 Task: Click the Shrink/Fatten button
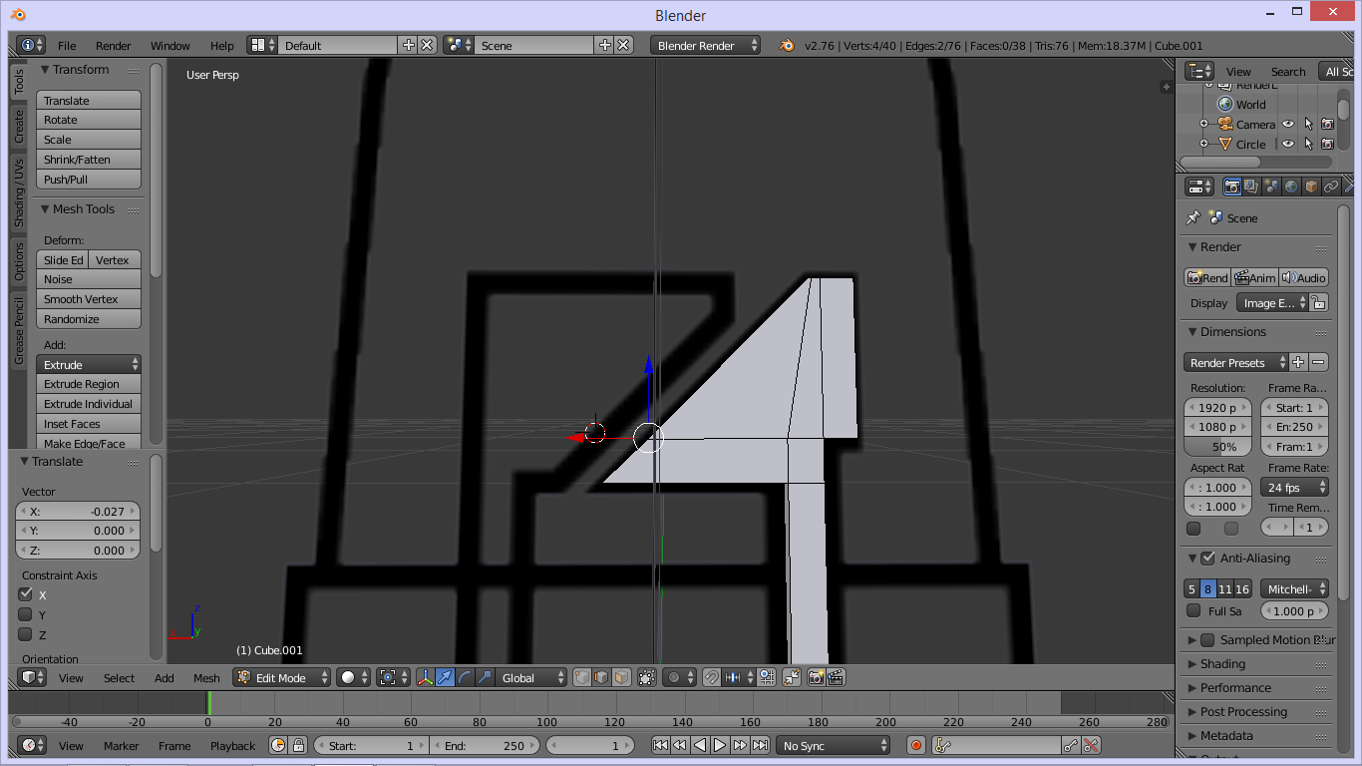point(89,160)
